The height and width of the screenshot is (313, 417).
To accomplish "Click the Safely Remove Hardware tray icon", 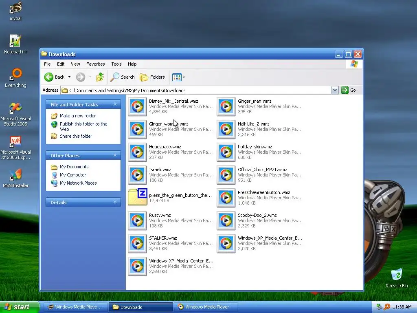I will [380, 307].
